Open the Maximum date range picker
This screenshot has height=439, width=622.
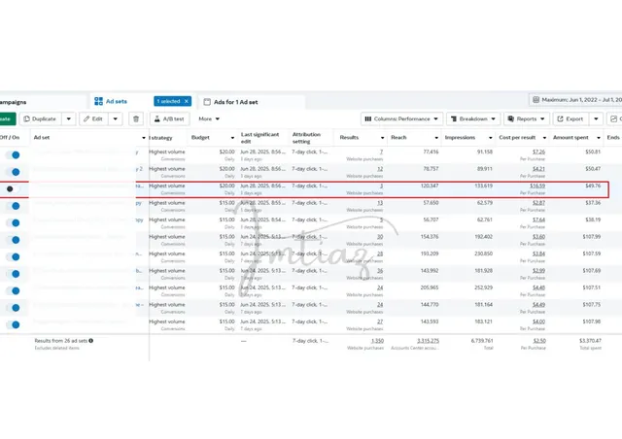click(575, 100)
